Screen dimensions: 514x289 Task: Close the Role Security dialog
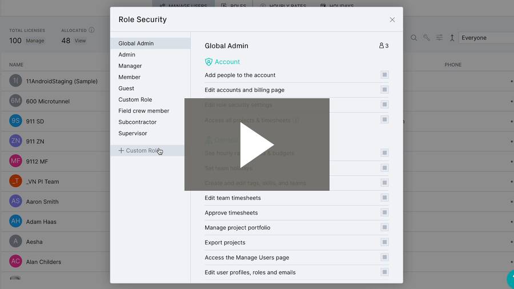point(392,20)
